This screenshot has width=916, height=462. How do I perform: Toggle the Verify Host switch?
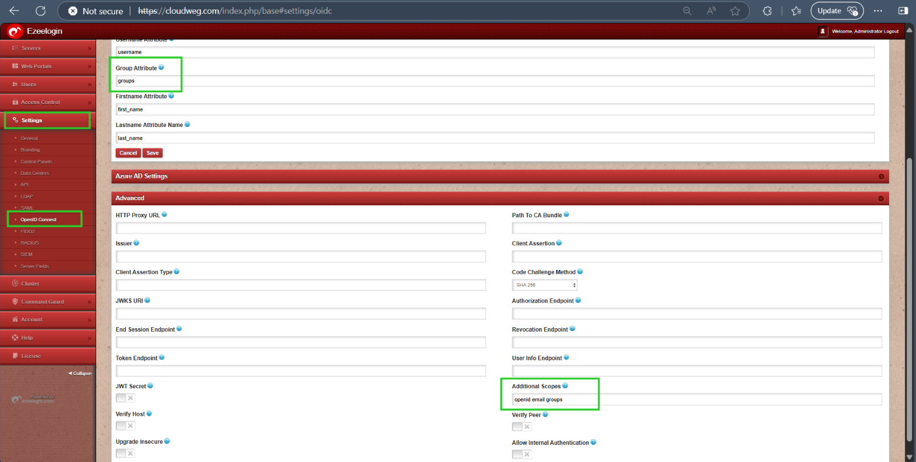[125, 425]
